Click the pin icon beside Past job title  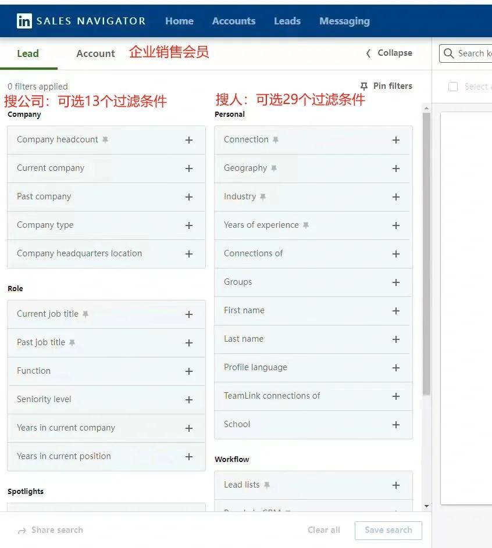click(x=72, y=342)
